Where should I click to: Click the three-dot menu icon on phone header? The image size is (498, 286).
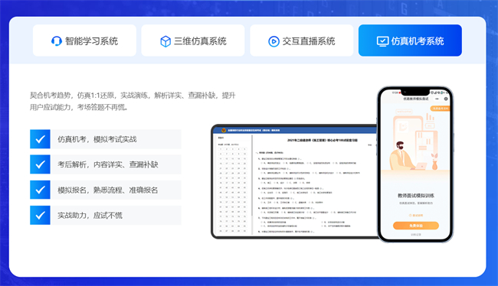437,99
